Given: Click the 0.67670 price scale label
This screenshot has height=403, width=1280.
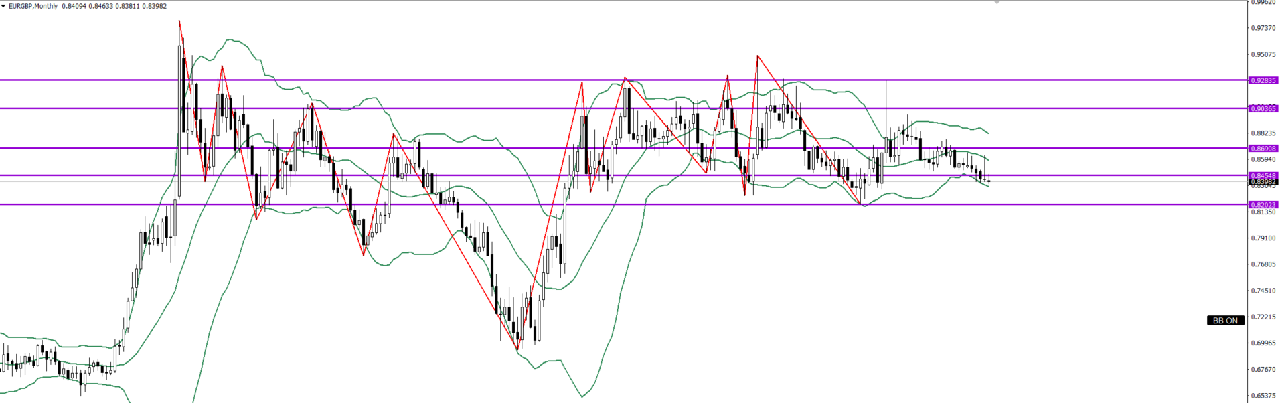Looking at the screenshot, I should (x=1263, y=369).
